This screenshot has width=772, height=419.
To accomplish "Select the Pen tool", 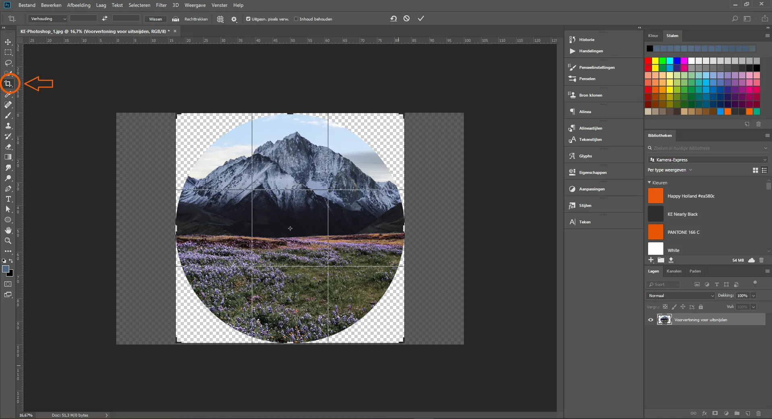I will [x=8, y=189].
